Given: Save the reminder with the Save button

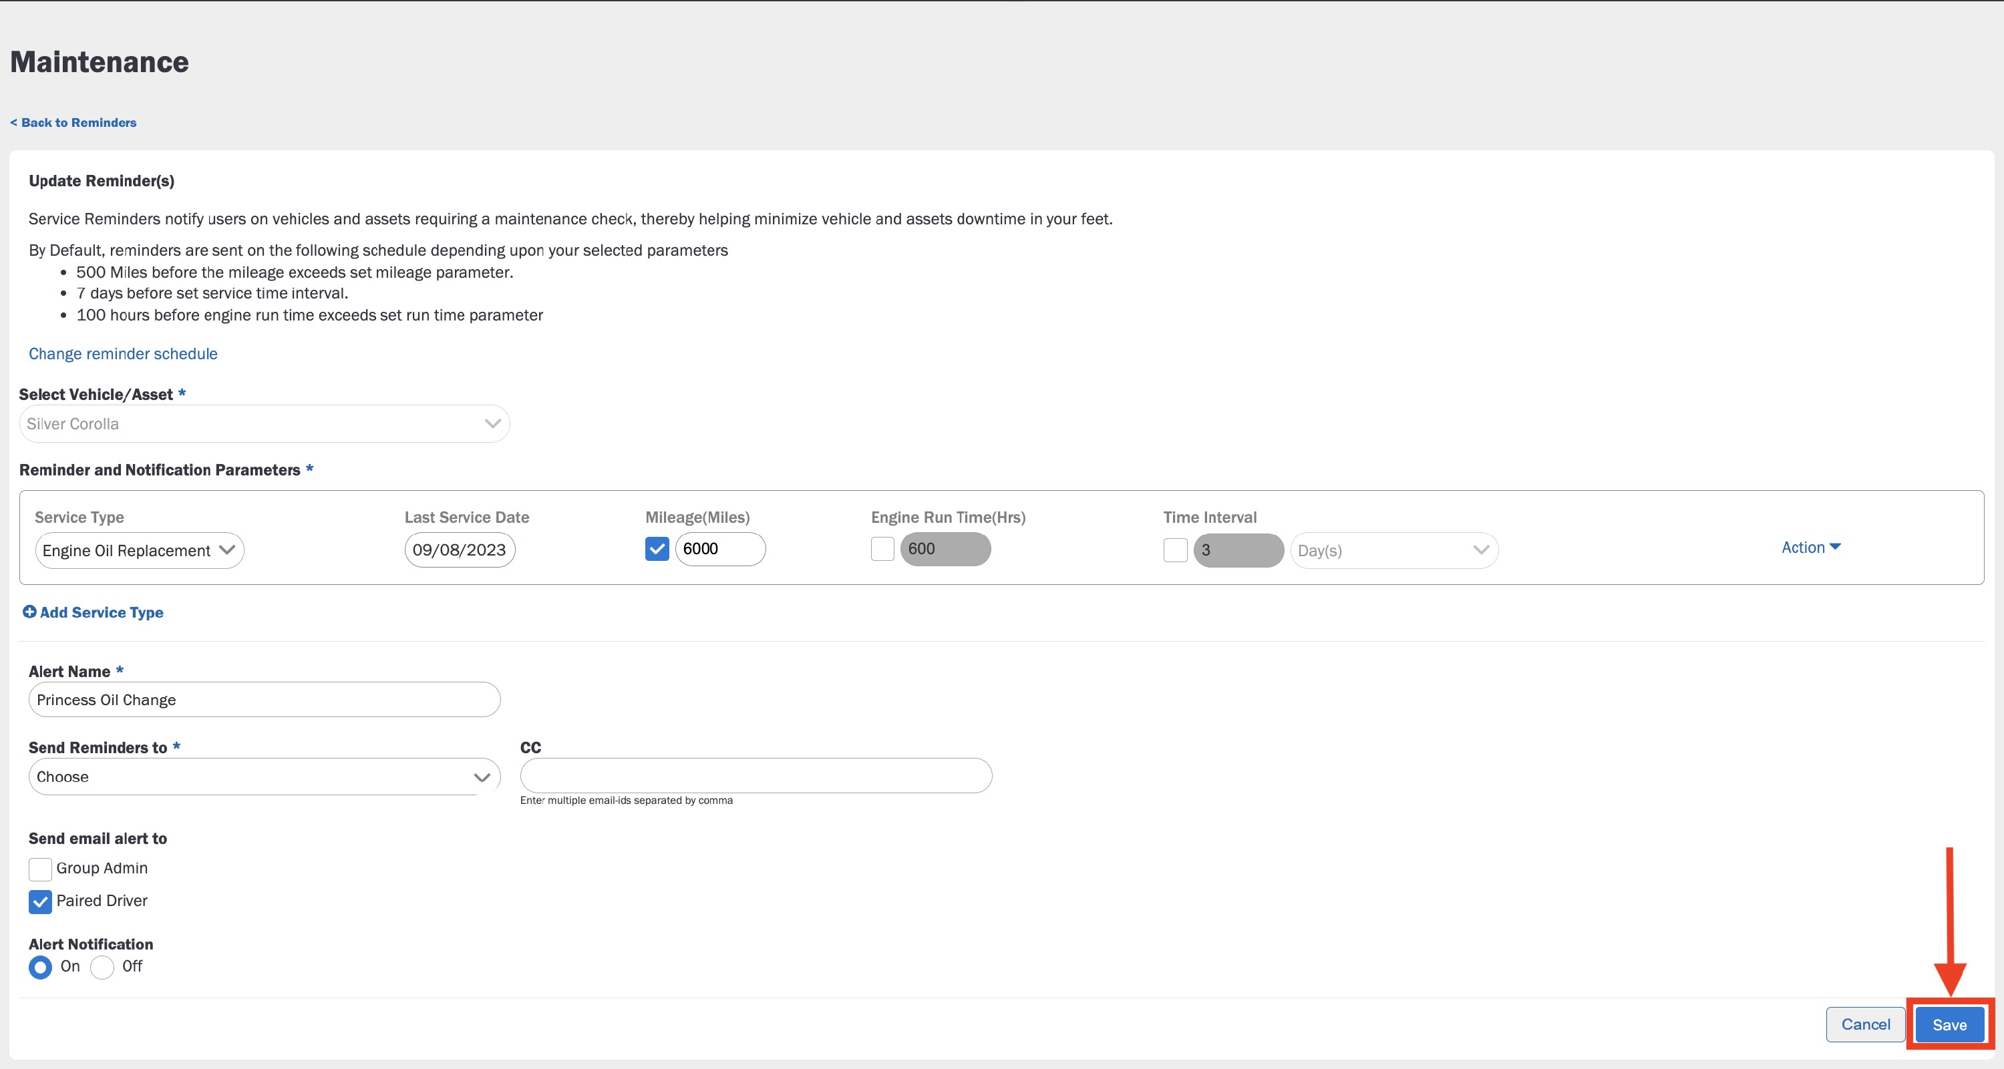Looking at the screenshot, I should (1949, 1025).
